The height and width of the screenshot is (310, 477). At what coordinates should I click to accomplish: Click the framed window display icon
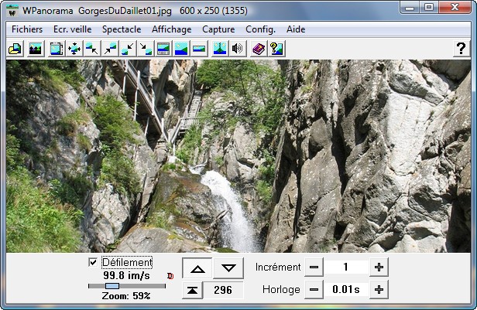163,49
